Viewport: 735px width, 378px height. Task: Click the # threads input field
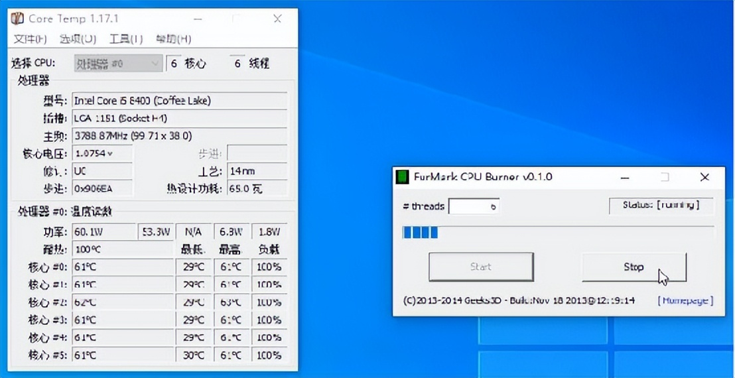474,206
